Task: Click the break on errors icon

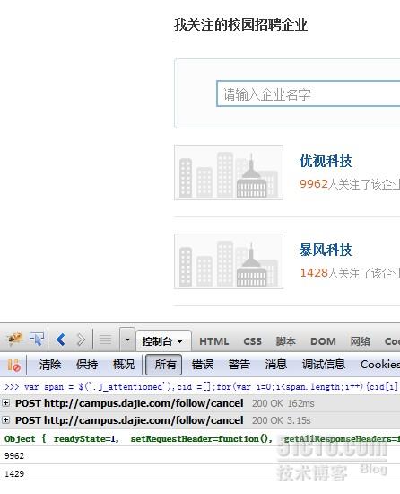Action: tap(13, 366)
